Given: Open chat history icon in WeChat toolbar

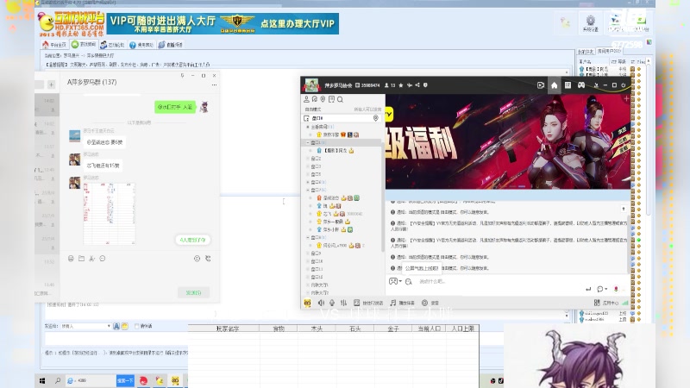Looking at the screenshot, I should point(103,259).
